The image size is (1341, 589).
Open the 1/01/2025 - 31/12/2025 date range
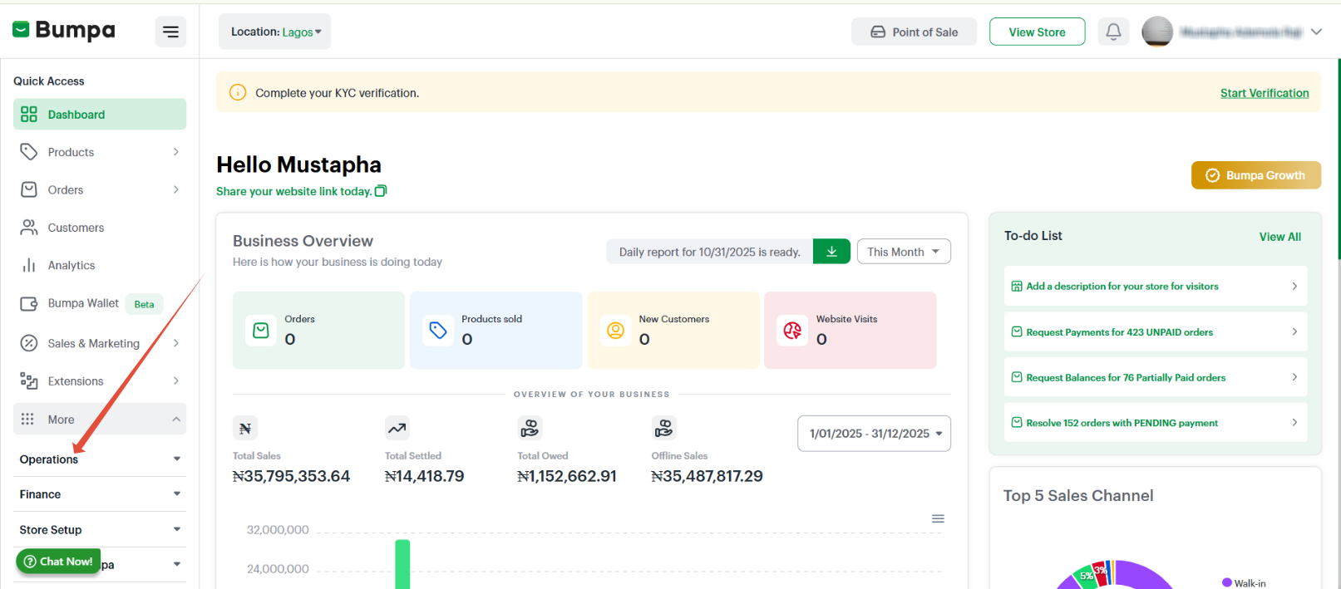874,434
